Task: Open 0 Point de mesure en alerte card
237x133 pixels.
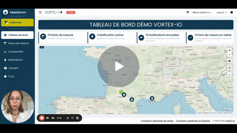Action: (x=210, y=38)
